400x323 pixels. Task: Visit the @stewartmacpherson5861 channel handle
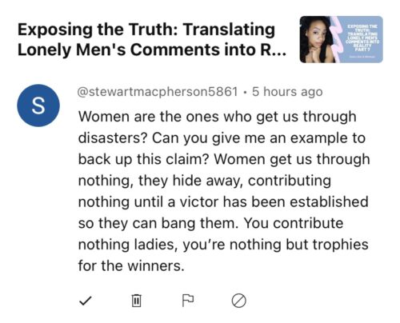click(x=158, y=92)
